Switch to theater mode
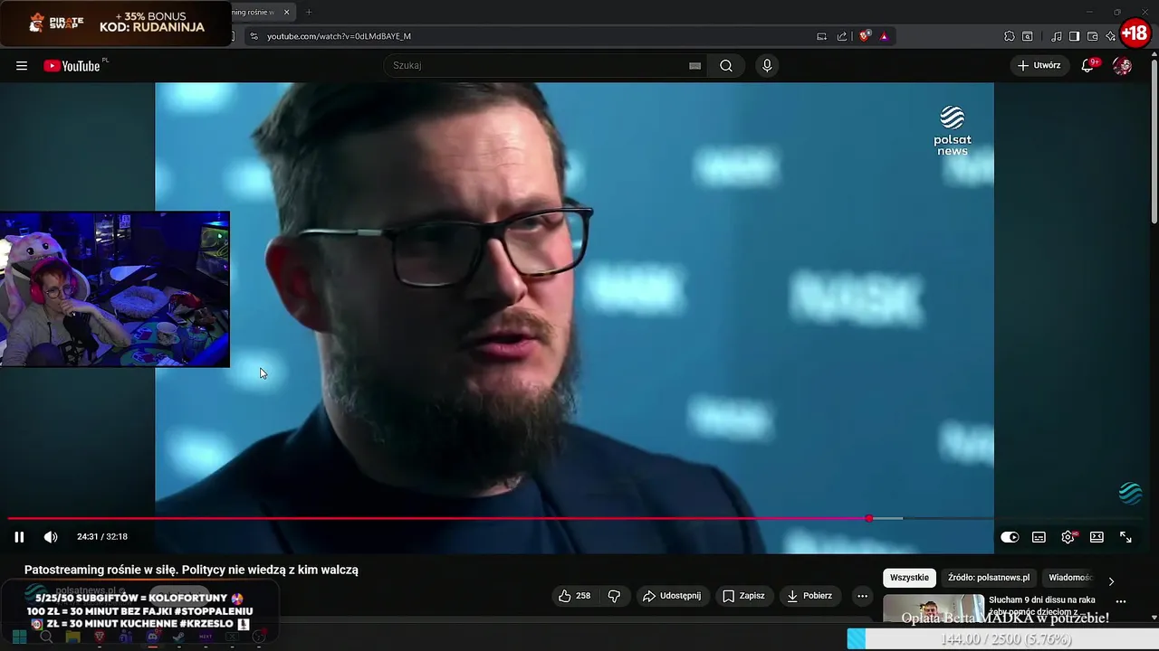Image resolution: width=1159 pixels, height=651 pixels. [1097, 537]
